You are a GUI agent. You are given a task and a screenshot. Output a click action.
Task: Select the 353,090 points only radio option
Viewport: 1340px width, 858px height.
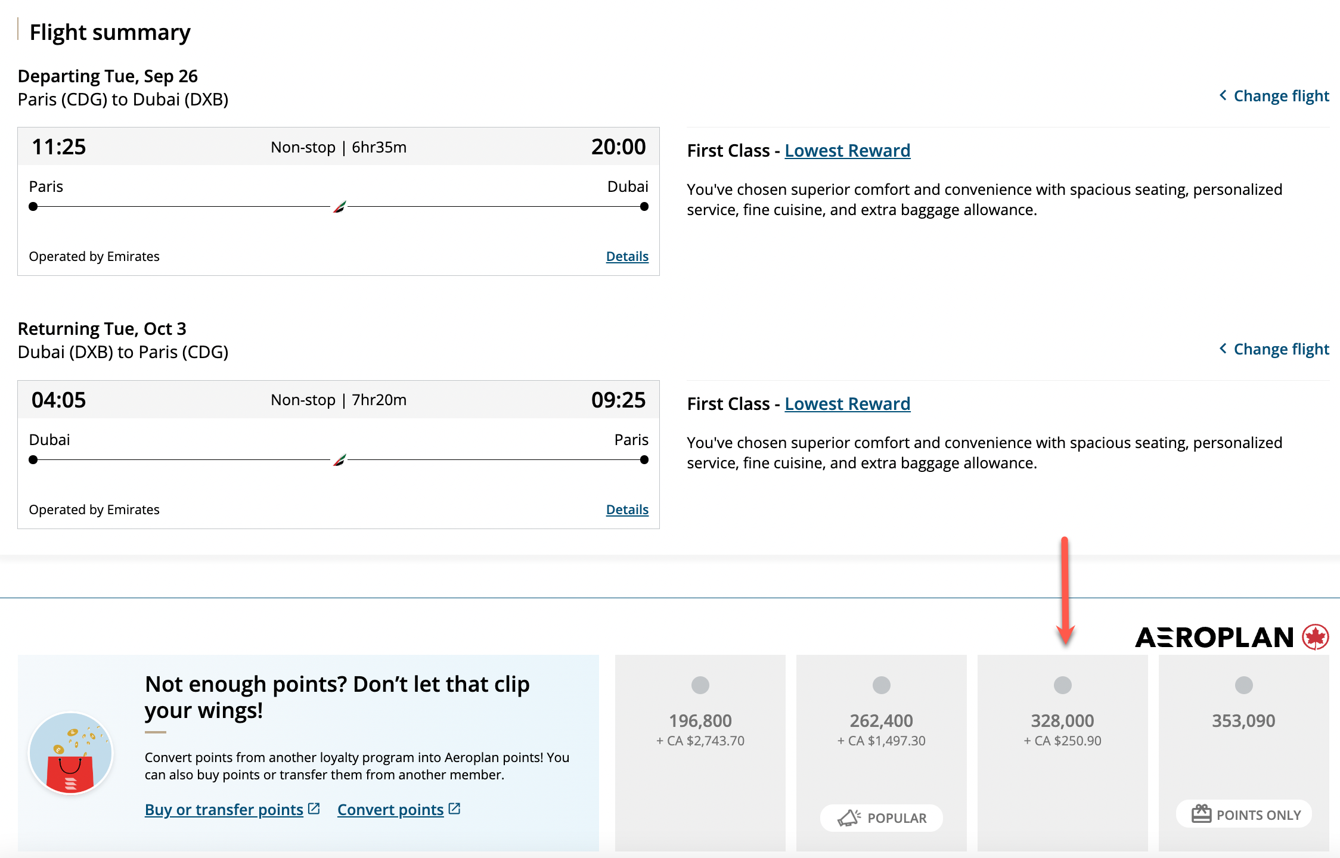[1243, 685]
